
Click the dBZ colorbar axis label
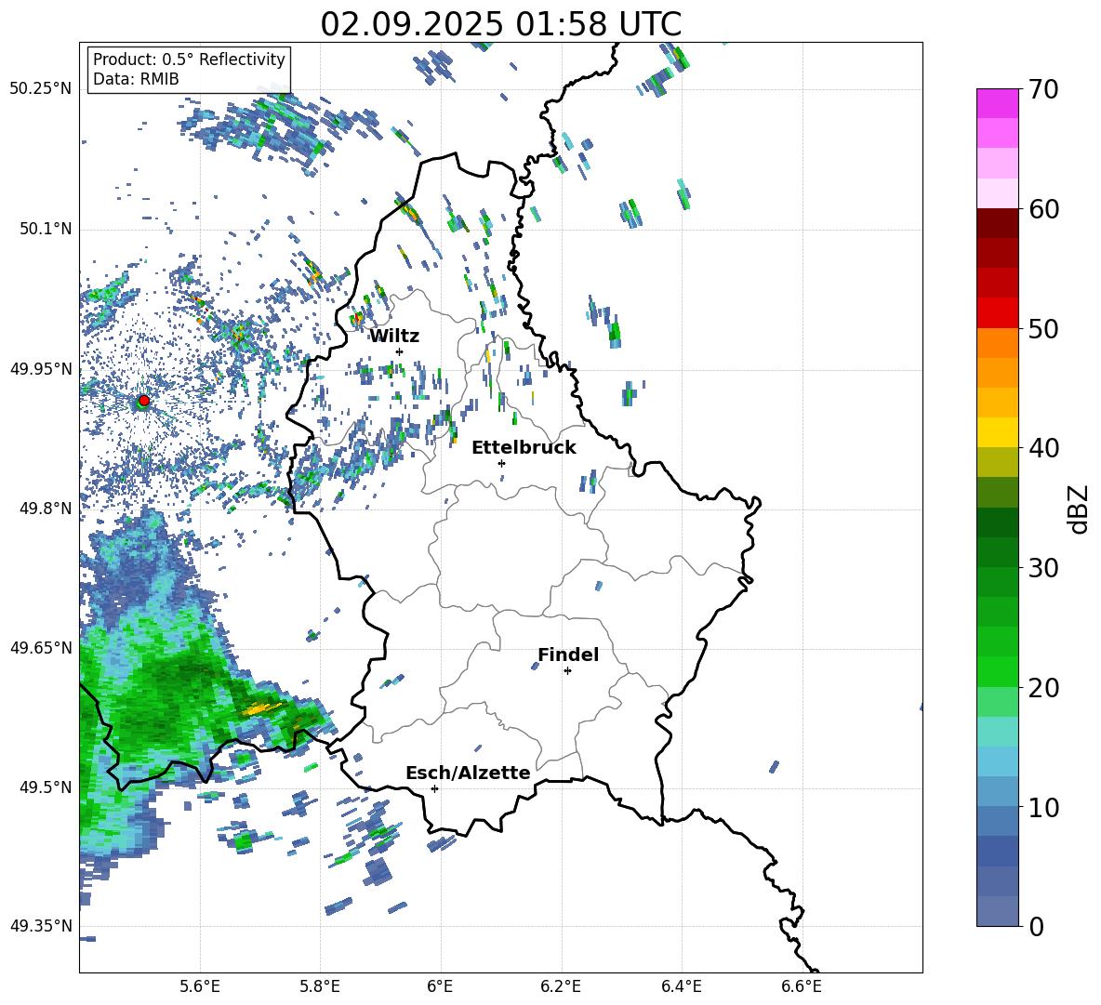coord(1077,509)
